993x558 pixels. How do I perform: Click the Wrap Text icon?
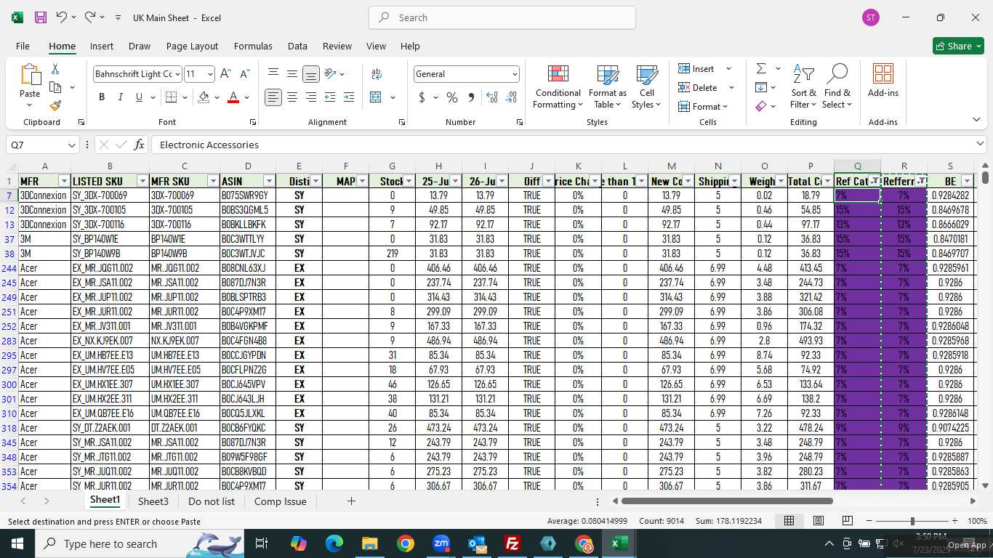coord(377,73)
